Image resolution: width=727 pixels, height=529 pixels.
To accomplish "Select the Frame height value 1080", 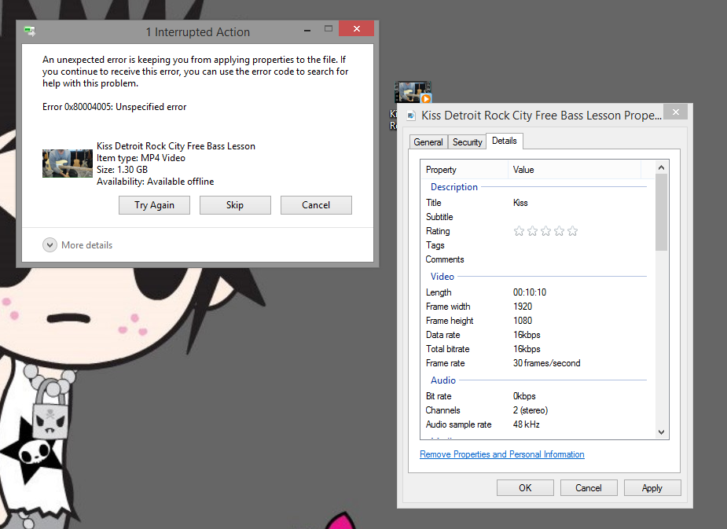I will (523, 321).
